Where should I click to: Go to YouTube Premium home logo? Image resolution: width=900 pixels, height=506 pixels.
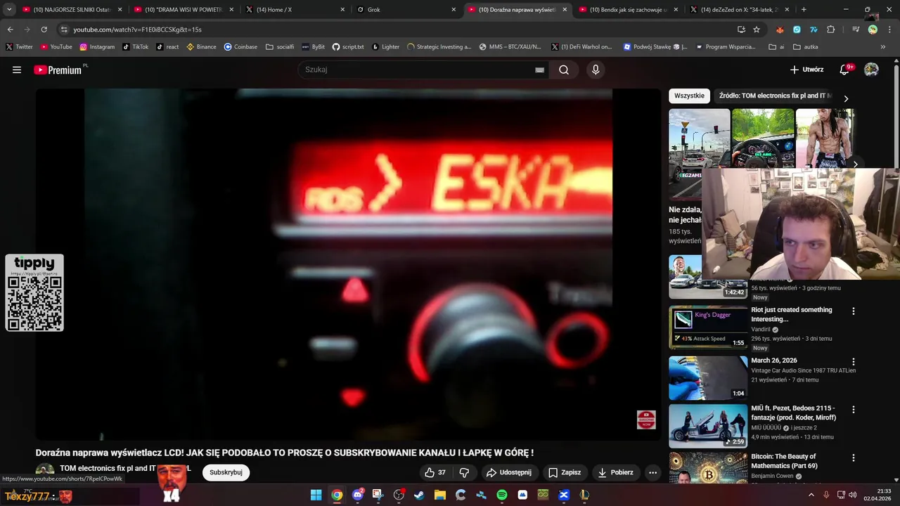click(58, 70)
